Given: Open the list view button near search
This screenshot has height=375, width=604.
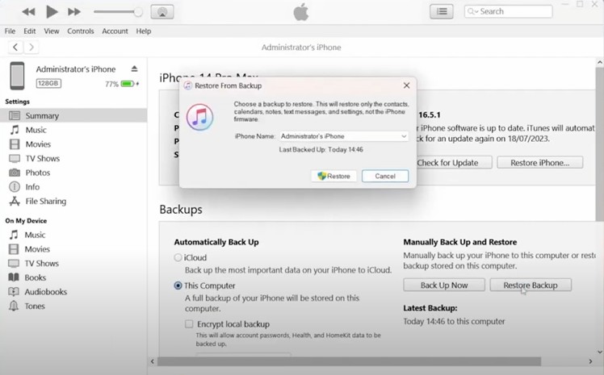Looking at the screenshot, I should [x=442, y=11].
